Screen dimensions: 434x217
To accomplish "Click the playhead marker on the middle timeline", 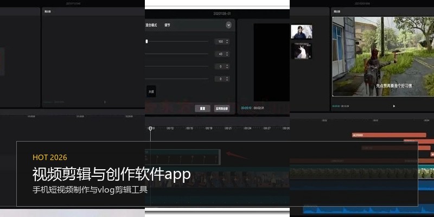I will 150,129.
